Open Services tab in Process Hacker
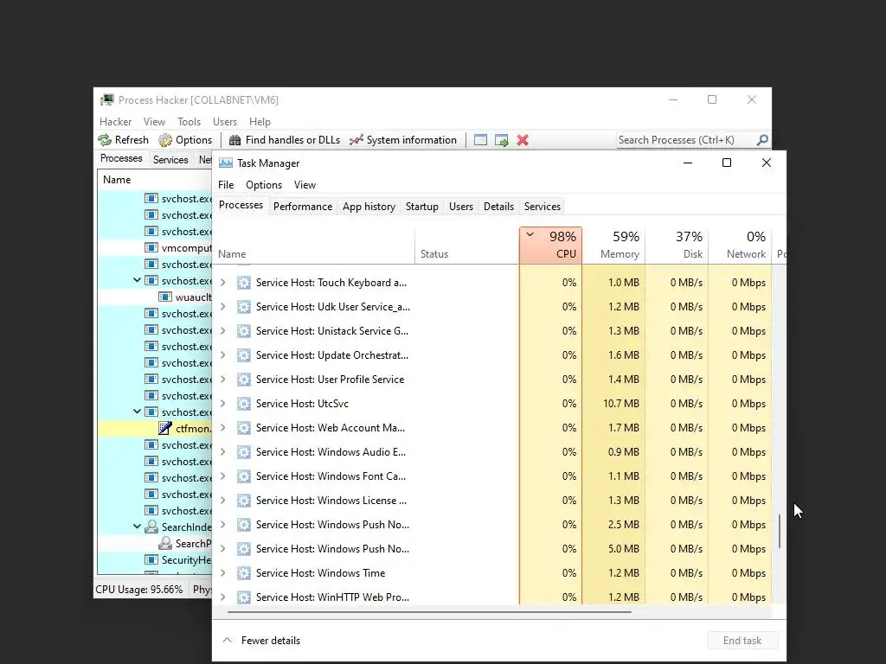Viewport: 886px width, 664px height. click(170, 160)
